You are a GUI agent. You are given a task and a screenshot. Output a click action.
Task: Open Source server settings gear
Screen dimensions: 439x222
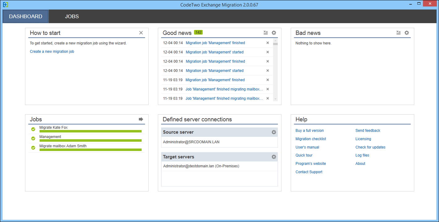274,132
